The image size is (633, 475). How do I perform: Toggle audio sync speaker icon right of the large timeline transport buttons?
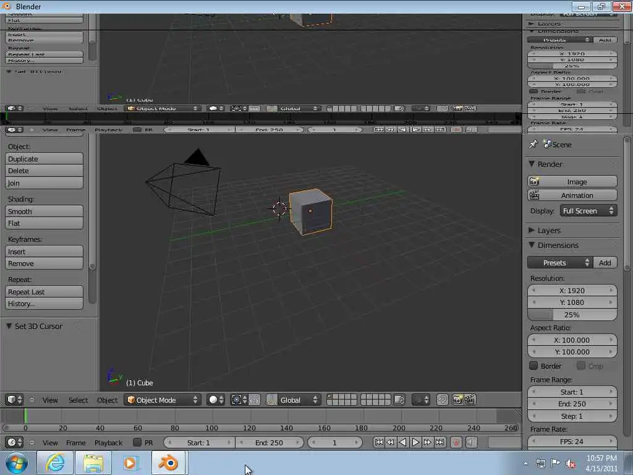tap(471, 442)
